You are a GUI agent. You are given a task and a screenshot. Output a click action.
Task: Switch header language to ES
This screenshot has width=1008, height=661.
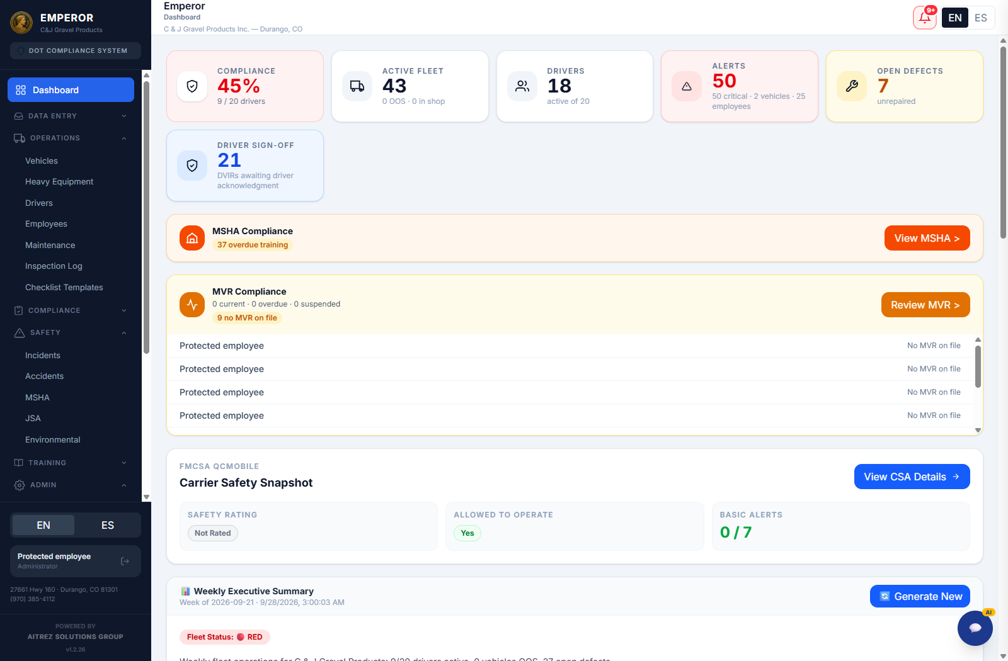point(981,18)
